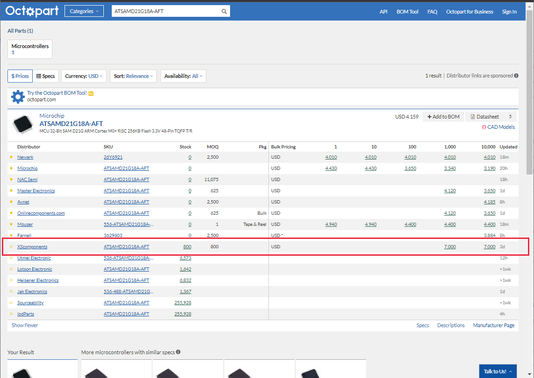
Task: Click the ATSAMD21G18A-AFT chip image
Action: [x=22, y=124]
